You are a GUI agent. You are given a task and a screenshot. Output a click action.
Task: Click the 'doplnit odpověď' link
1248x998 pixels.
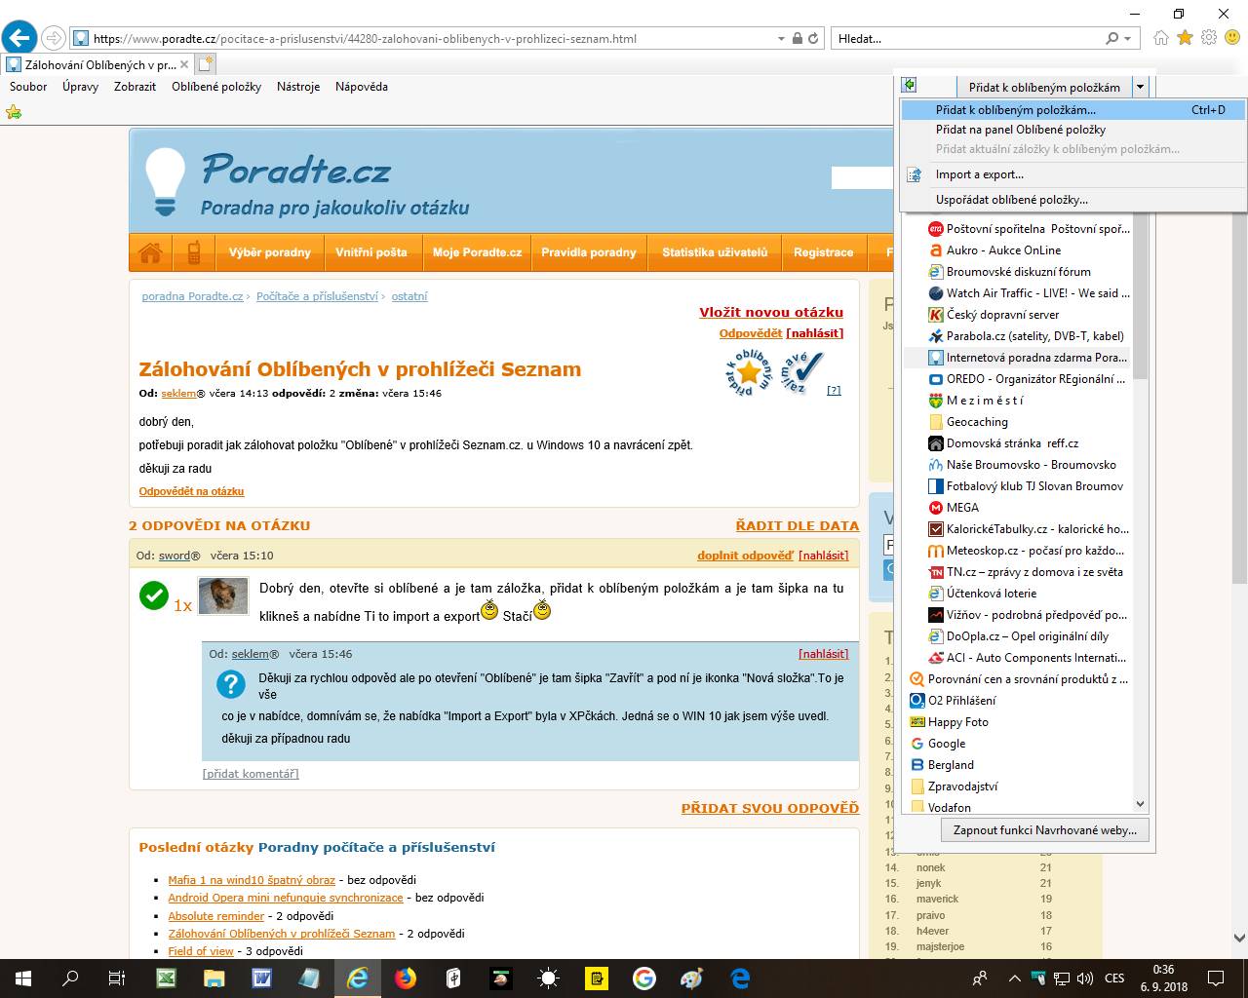coord(745,556)
